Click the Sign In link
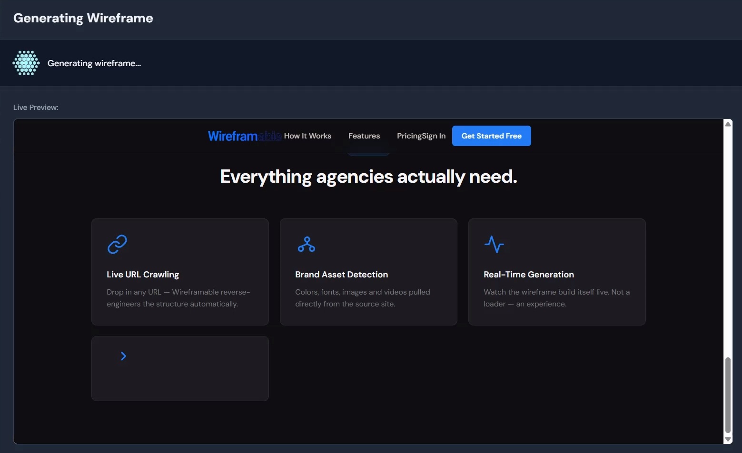 (x=435, y=136)
